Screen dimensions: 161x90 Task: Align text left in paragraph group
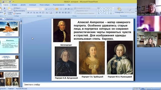[57, 13]
